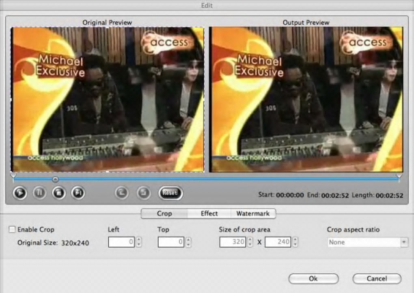Confirm edits with Ok button
The height and width of the screenshot is (293, 414).
[x=313, y=278]
